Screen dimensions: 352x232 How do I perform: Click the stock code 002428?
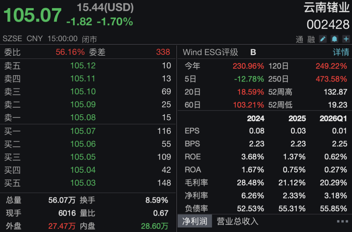[328, 24]
